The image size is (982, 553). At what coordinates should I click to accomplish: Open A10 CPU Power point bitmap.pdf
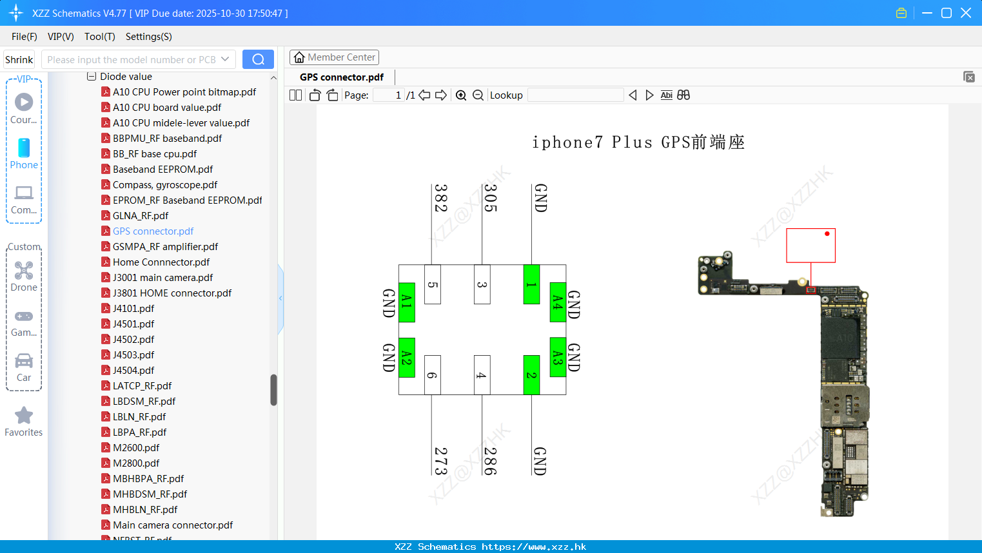coord(184,92)
